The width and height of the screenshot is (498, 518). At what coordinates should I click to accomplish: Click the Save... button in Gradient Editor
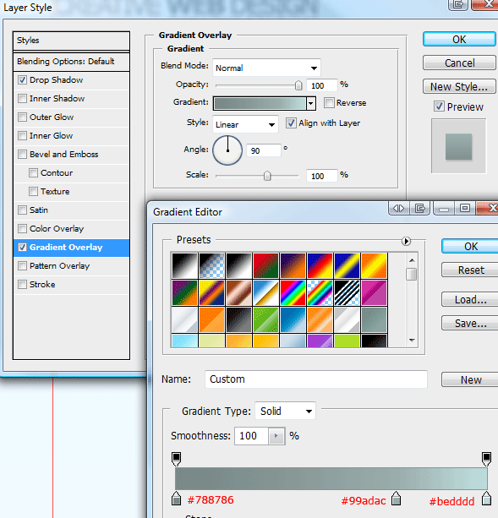pos(471,323)
